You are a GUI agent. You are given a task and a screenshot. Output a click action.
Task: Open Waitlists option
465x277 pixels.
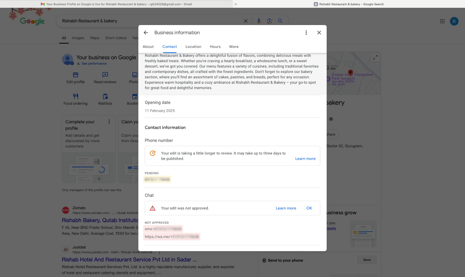click(x=105, y=99)
